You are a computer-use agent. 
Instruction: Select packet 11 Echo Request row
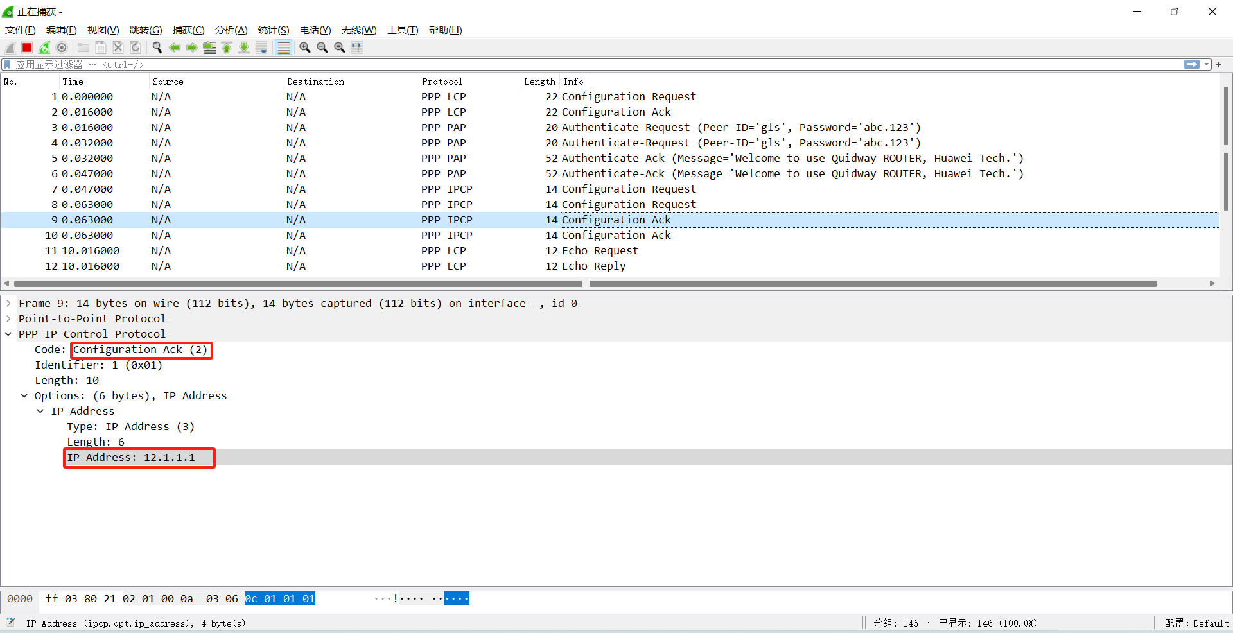[609, 250]
